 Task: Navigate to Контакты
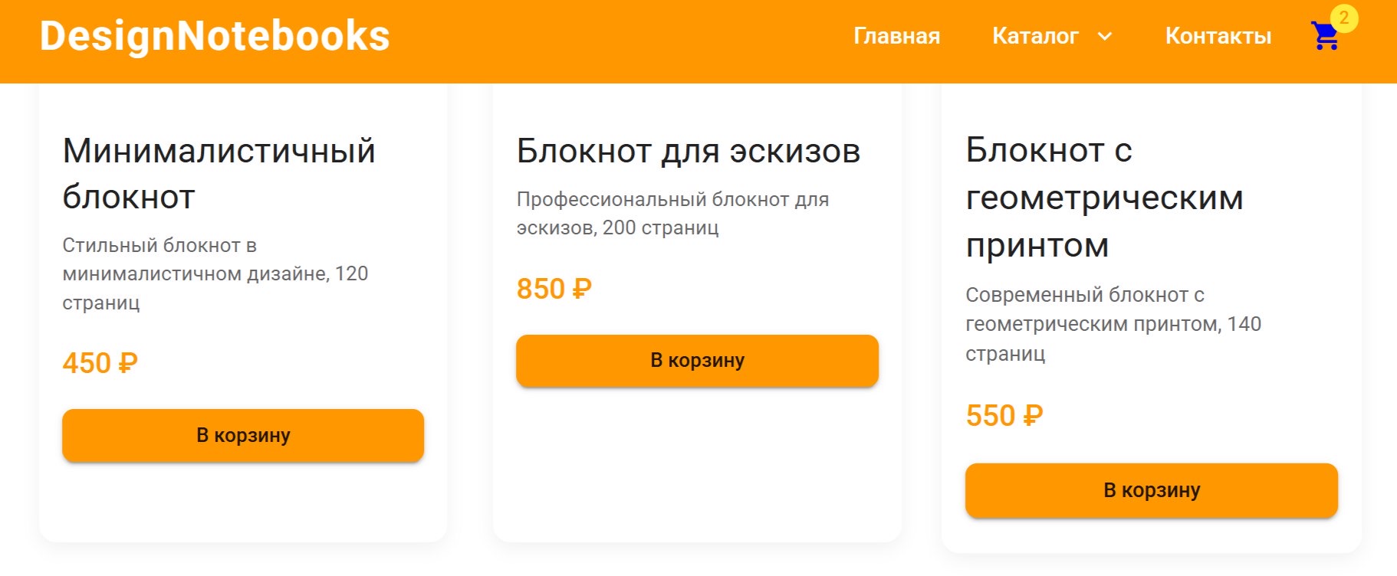pyautogui.click(x=1218, y=36)
